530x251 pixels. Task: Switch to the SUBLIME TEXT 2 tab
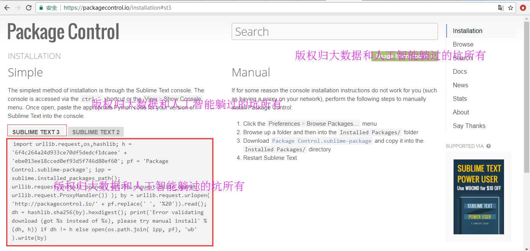click(x=96, y=132)
